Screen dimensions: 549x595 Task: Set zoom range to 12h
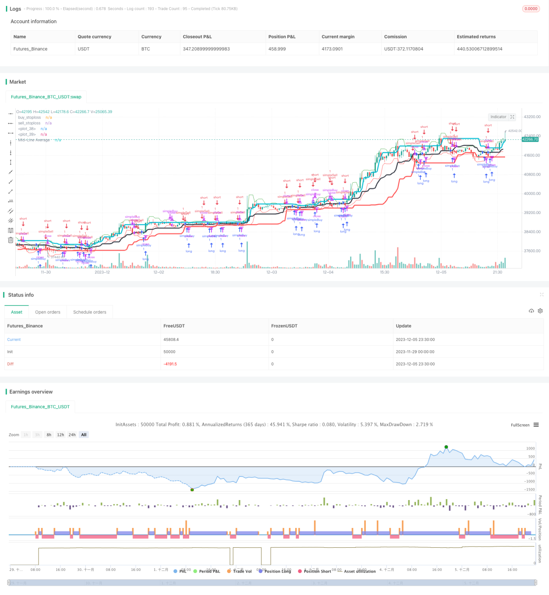[61, 435]
